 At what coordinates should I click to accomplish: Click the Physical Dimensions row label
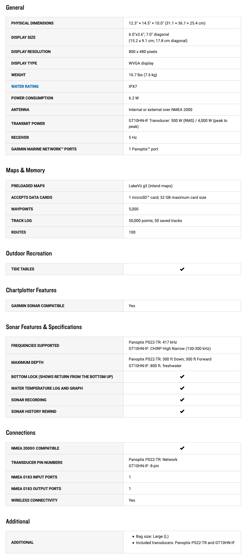(x=32, y=23)
